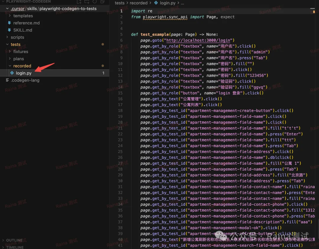
Task: Collapse the .cursor/skills/playwright-codegen-to-tests folder
Action: (7, 9)
